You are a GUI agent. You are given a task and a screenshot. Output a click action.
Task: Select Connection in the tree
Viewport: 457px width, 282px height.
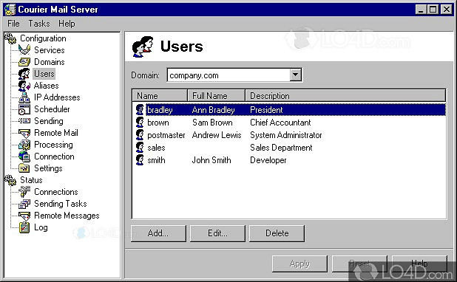pos(54,157)
